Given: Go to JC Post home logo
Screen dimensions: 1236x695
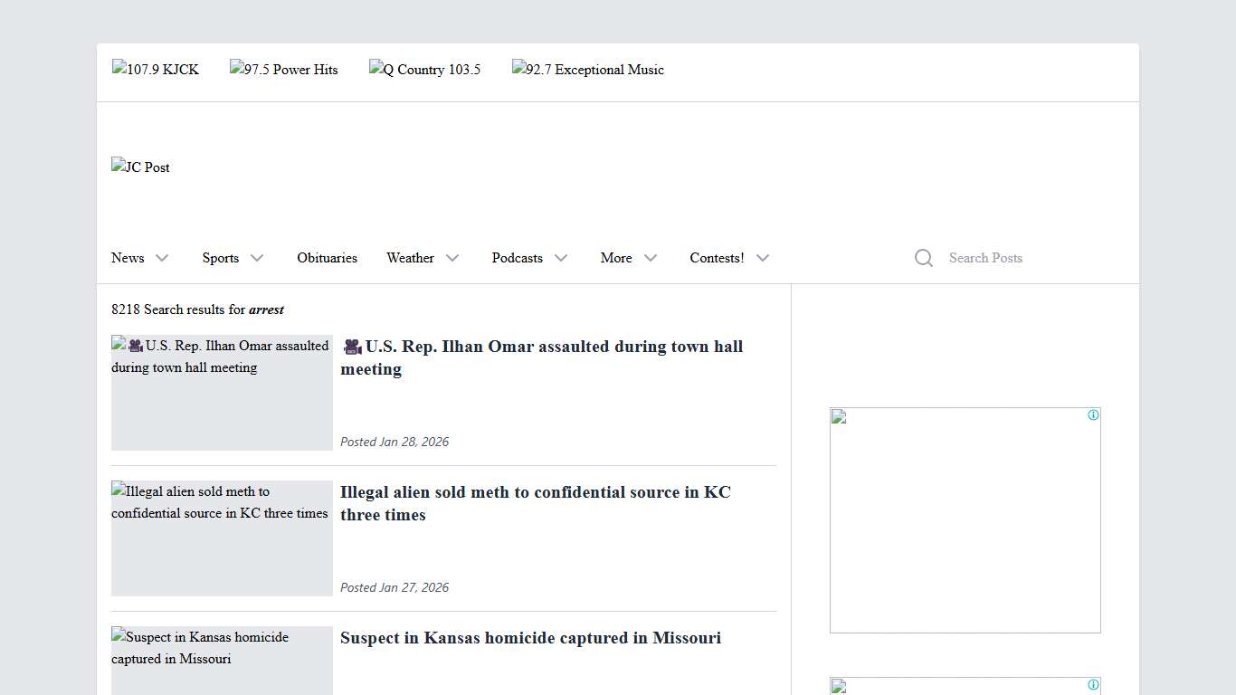Looking at the screenshot, I should [x=141, y=167].
